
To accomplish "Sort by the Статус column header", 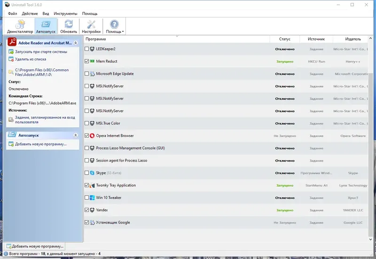I will (285, 39).
